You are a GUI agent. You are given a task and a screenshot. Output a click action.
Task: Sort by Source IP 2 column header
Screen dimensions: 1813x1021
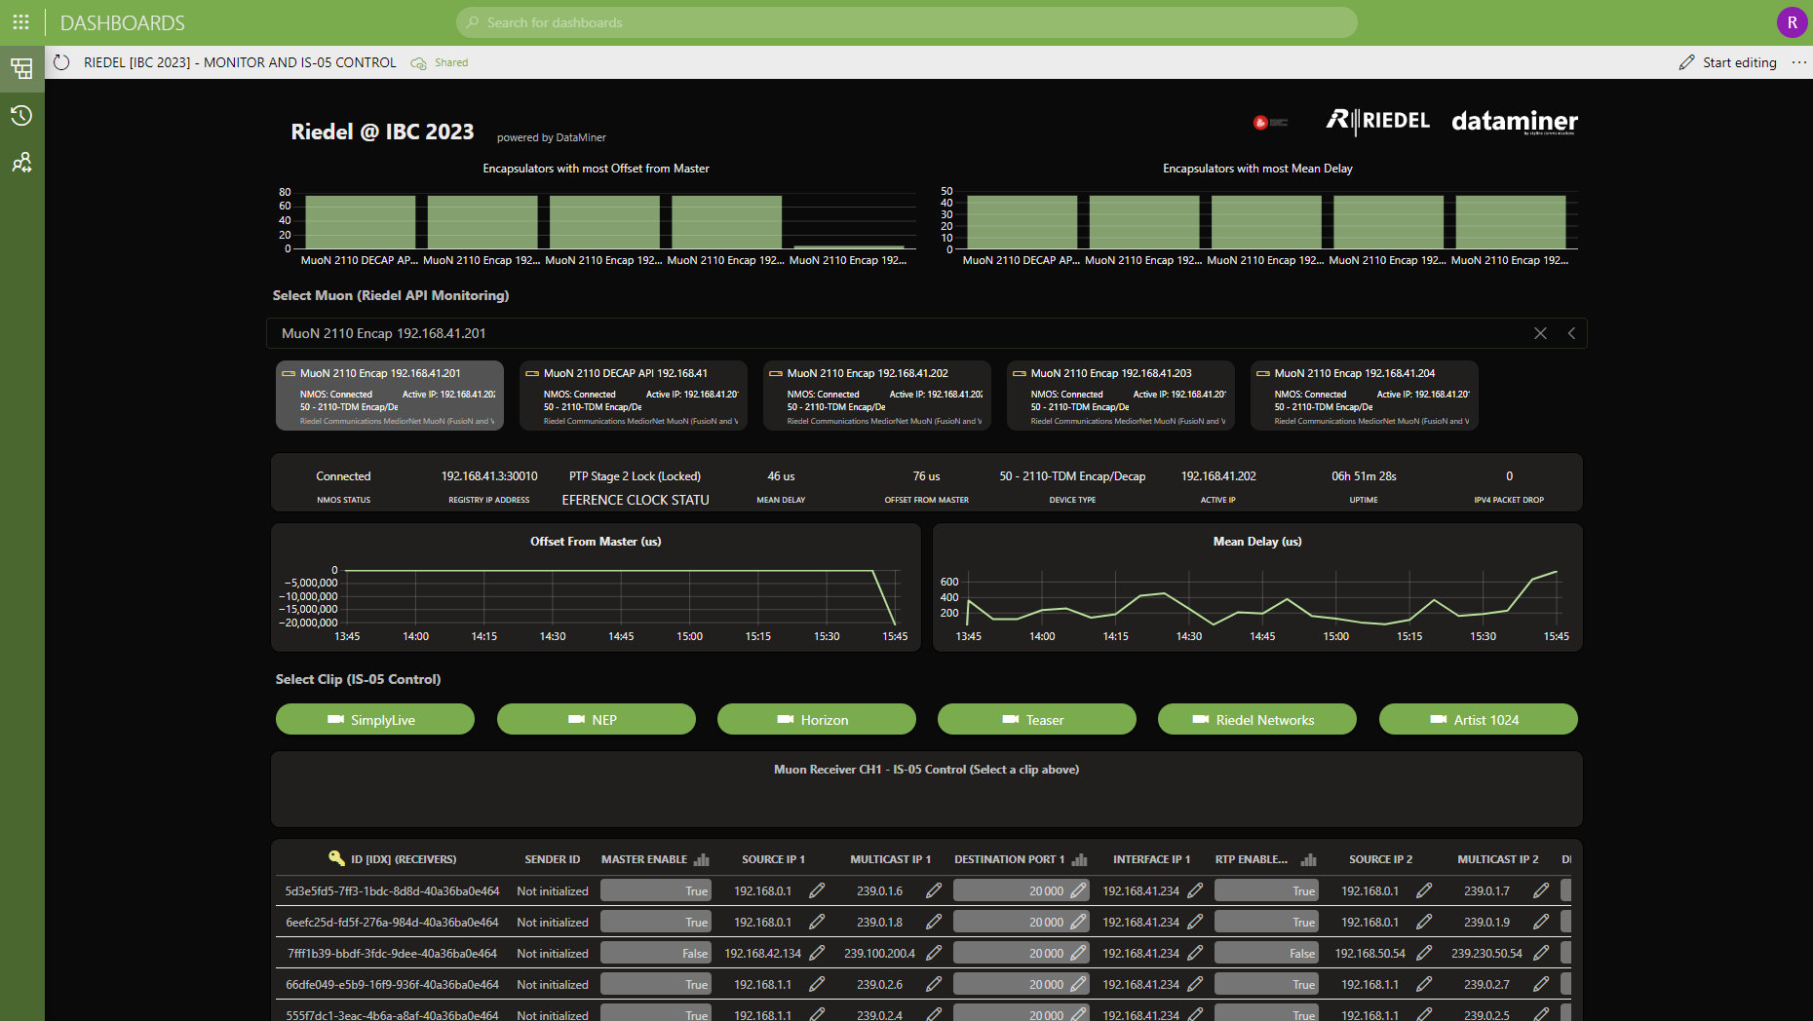point(1380,859)
